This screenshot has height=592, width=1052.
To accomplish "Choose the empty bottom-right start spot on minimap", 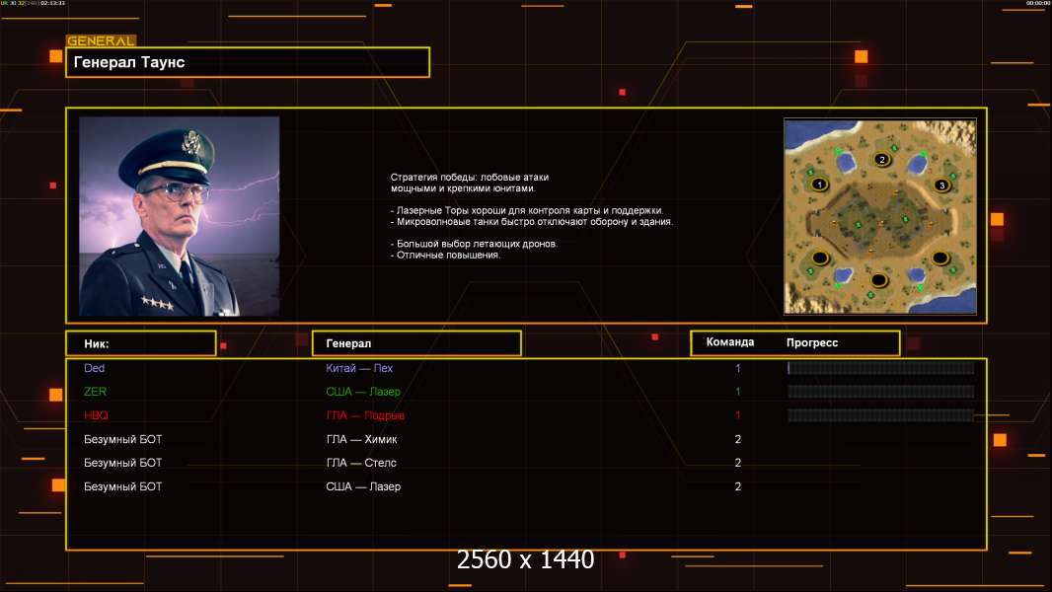I will click(x=940, y=259).
